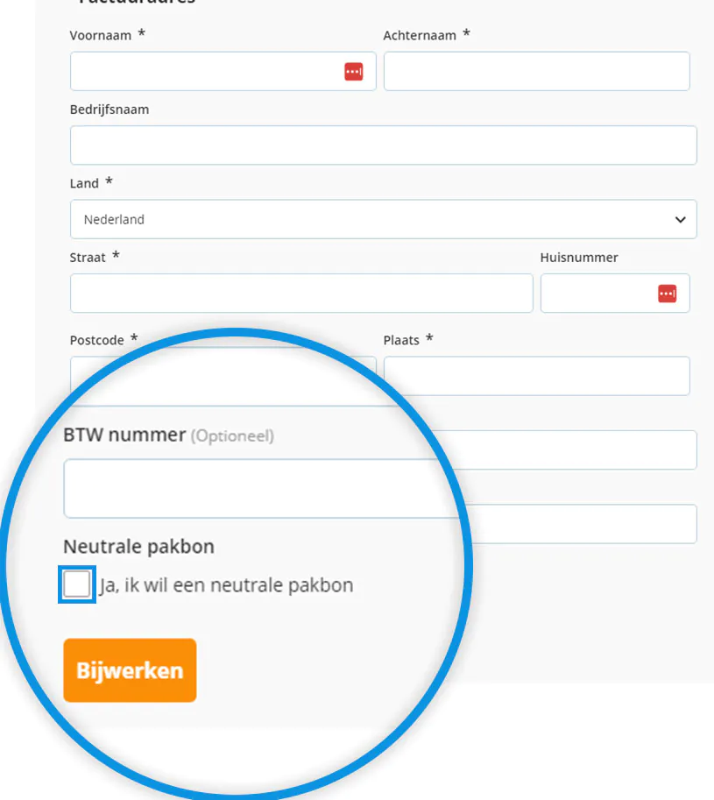Click the Bedrijfsnaam field label
This screenshot has width=714, height=800.
click(110, 110)
